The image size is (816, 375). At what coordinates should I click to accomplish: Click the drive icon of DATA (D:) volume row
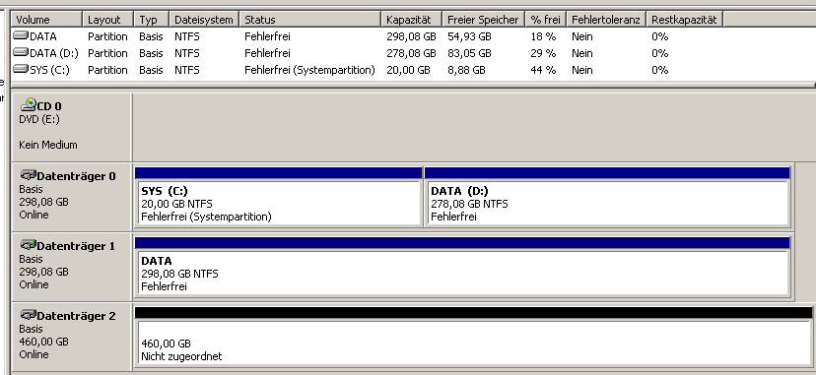click(x=21, y=52)
